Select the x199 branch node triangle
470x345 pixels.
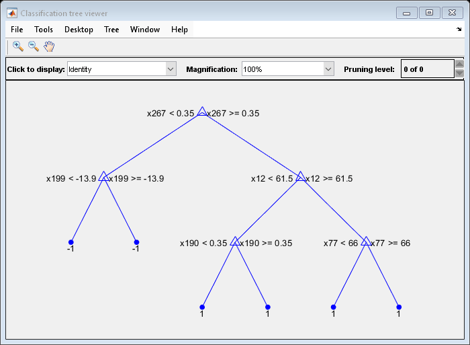coord(103,177)
